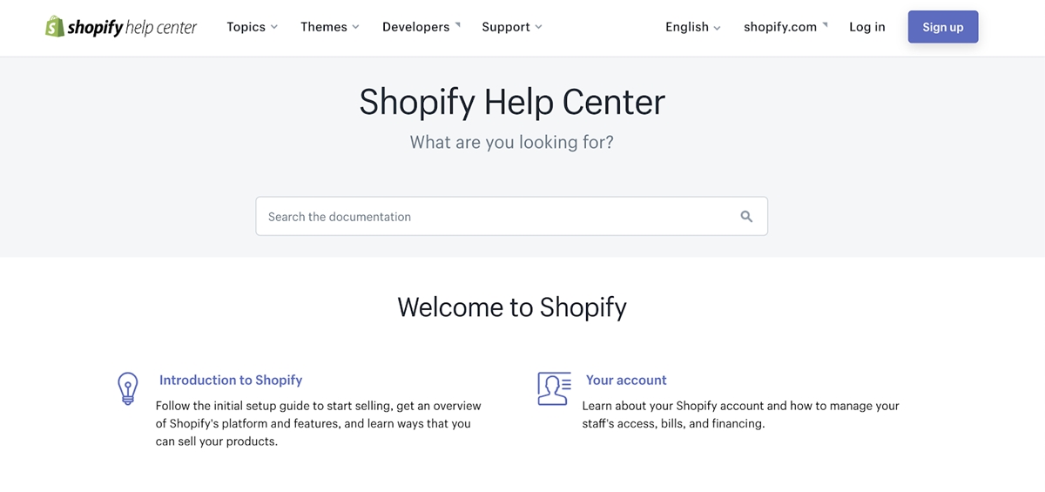Click the help center logo text

(160, 27)
